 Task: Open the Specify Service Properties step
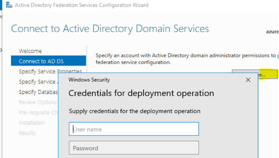[x=50, y=71]
